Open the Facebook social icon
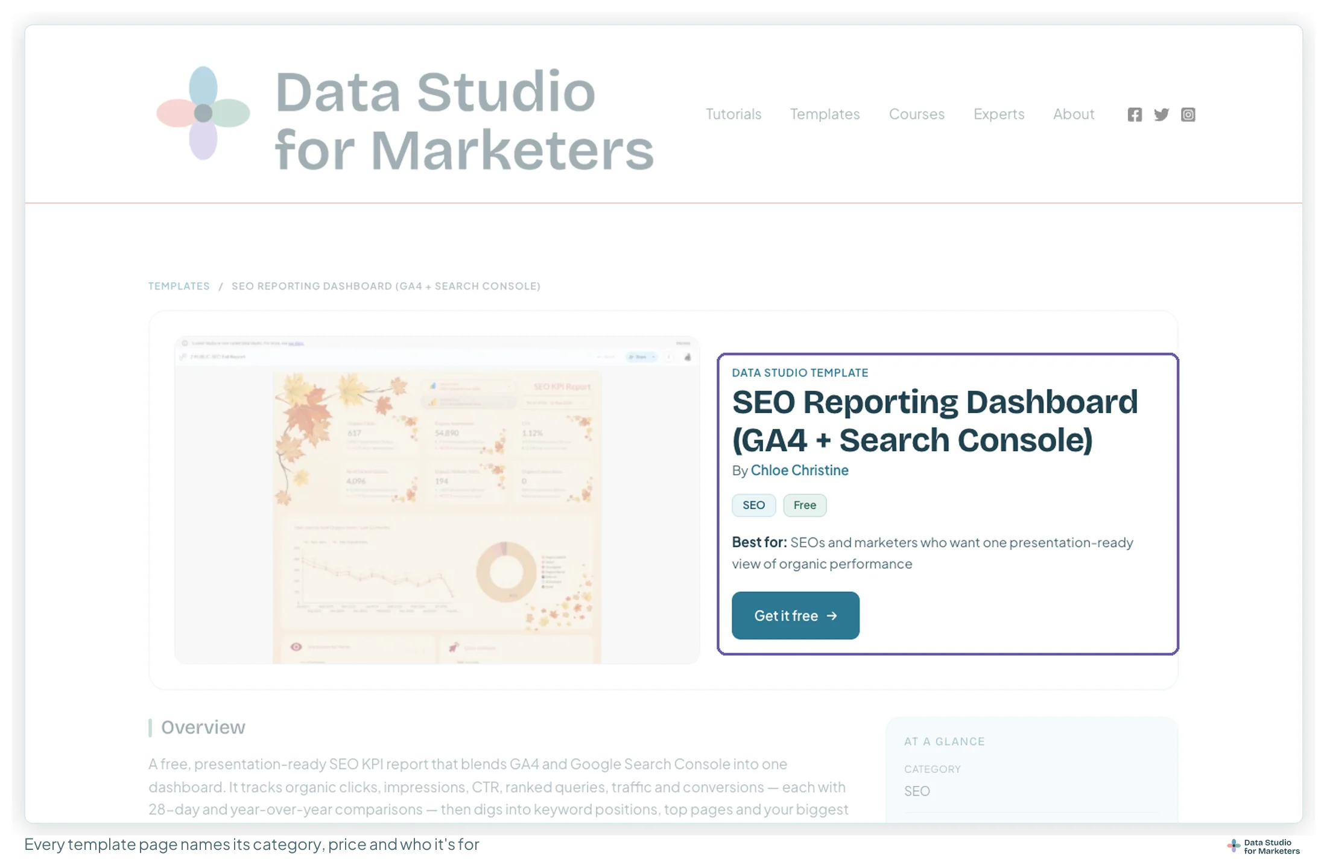Image resolution: width=1327 pixels, height=868 pixels. pyautogui.click(x=1135, y=115)
